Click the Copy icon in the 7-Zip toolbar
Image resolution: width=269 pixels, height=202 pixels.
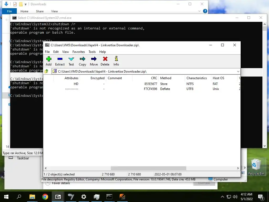(82, 59)
